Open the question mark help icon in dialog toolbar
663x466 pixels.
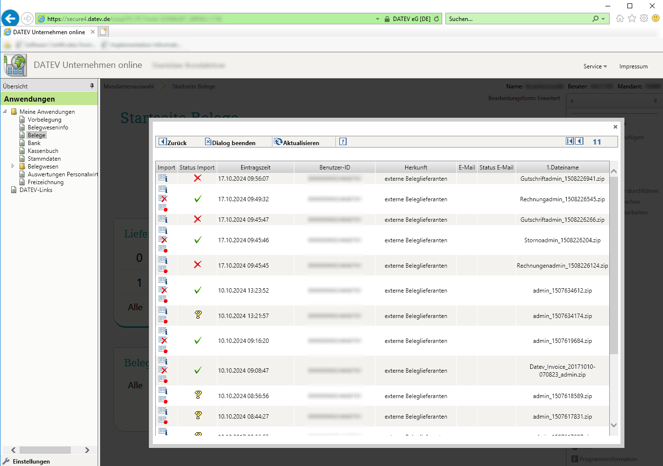343,142
